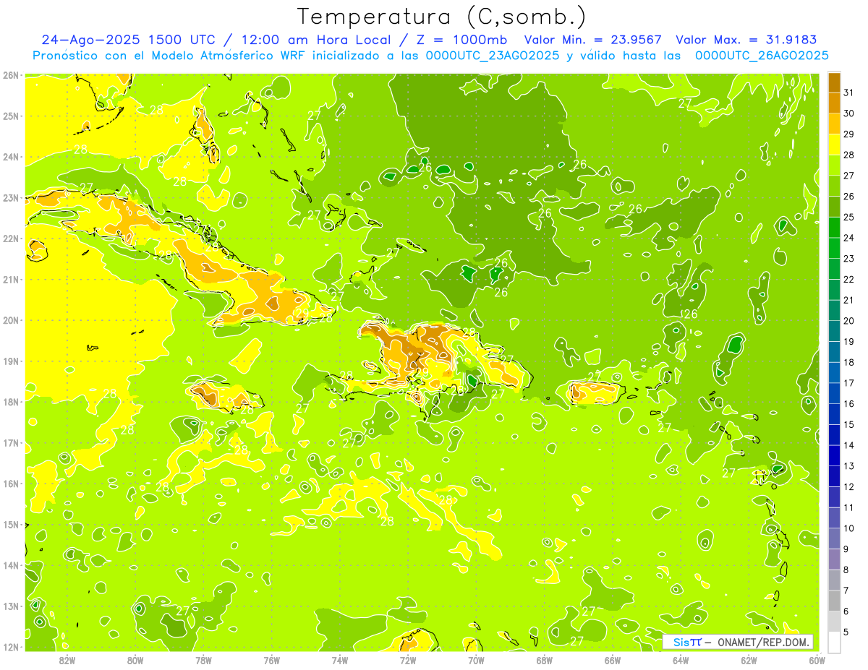
Task: Click the 'ONAMET/REP.DOM.' credit label
Action: [x=764, y=642]
